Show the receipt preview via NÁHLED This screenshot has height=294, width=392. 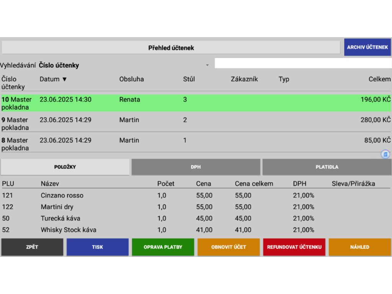[359, 247]
